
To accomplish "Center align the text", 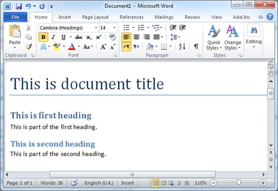I will pos(137,37).
